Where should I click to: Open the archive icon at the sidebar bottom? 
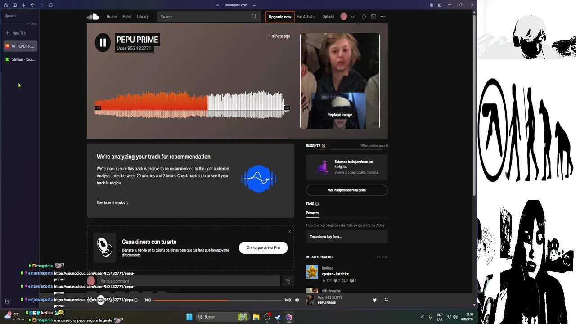pyautogui.click(x=7, y=301)
